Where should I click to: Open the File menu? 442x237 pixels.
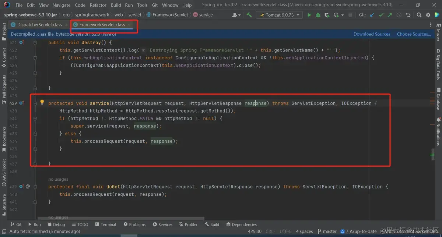click(19, 5)
